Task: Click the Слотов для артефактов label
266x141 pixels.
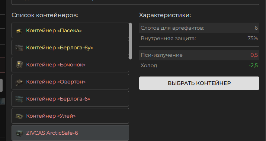Action: pos(172,28)
